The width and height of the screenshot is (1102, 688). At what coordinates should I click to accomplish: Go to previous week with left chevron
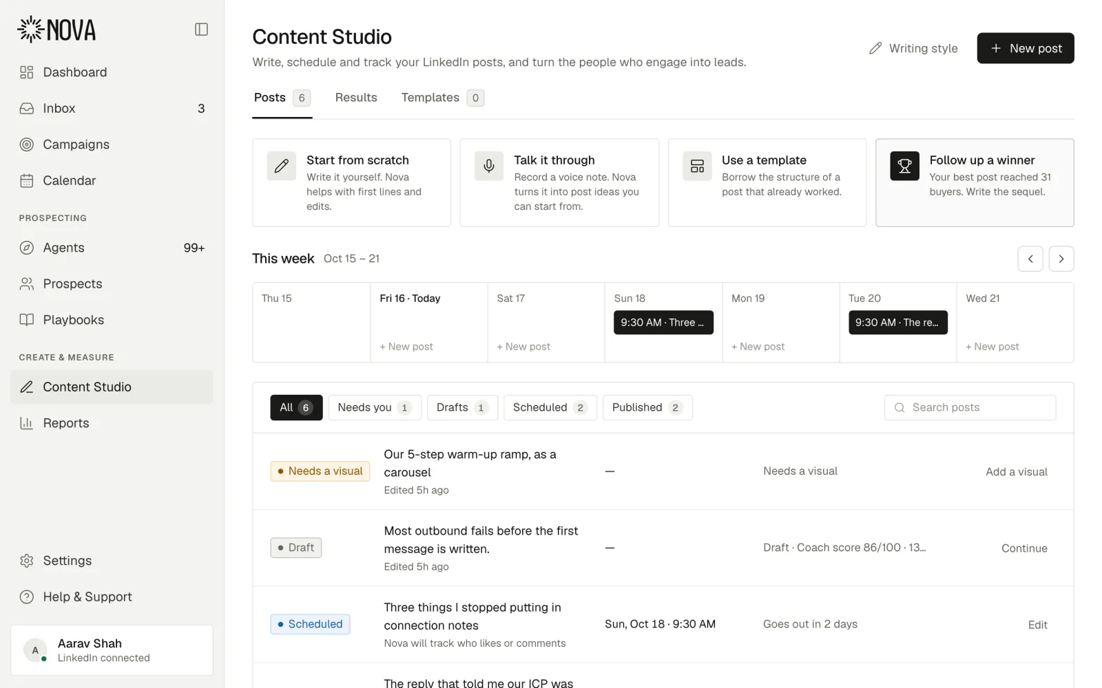point(1030,259)
